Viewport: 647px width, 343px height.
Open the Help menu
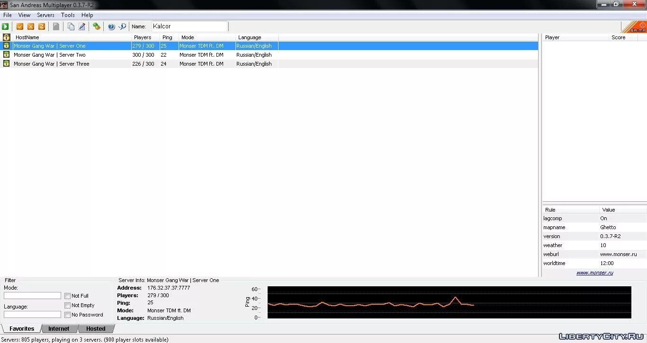[87, 15]
